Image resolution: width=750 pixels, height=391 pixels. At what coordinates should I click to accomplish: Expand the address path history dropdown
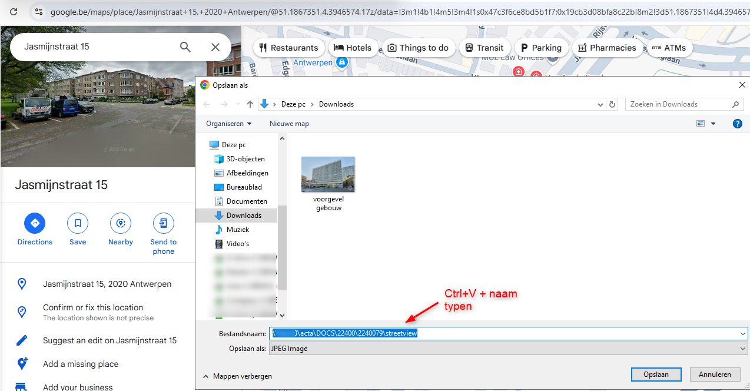pyautogui.click(x=600, y=104)
